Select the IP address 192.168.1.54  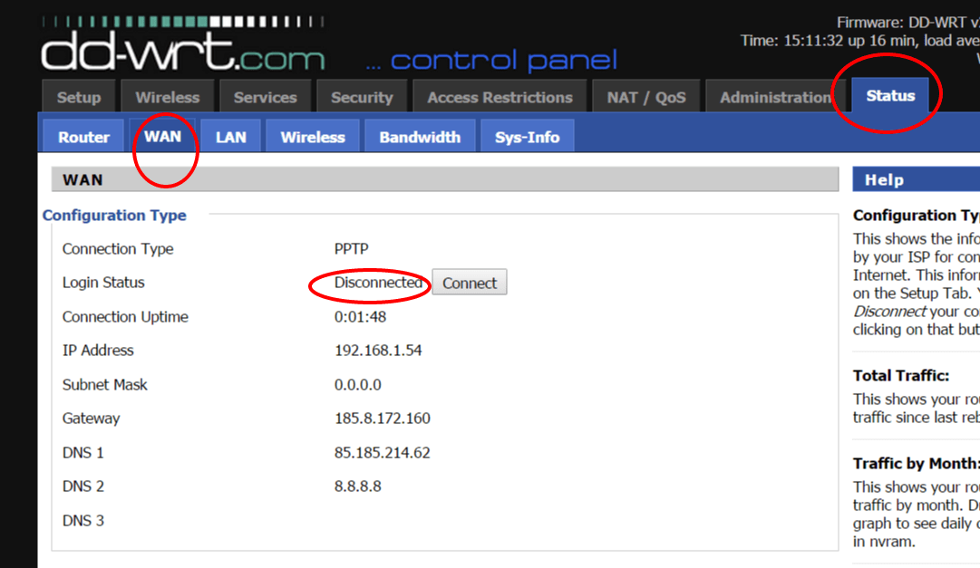click(378, 351)
